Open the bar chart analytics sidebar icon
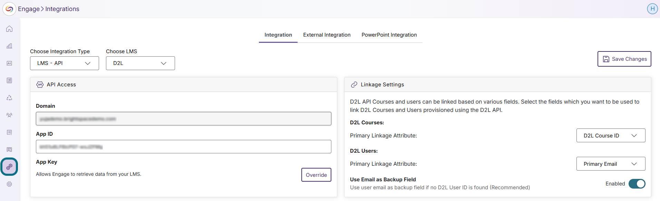Image resolution: width=660 pixels, height=201 pixels. coord(9,46)
